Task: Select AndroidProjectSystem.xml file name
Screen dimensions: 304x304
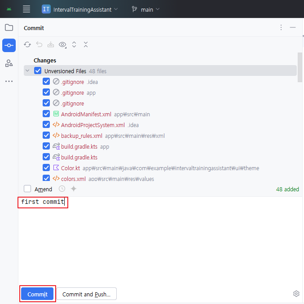Action: tap(93, 125)
